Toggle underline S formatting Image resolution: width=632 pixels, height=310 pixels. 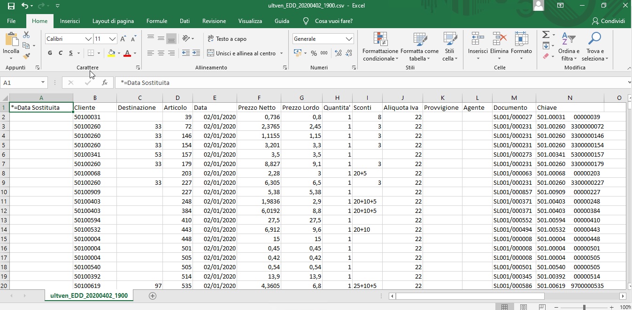tap(71, 53)
